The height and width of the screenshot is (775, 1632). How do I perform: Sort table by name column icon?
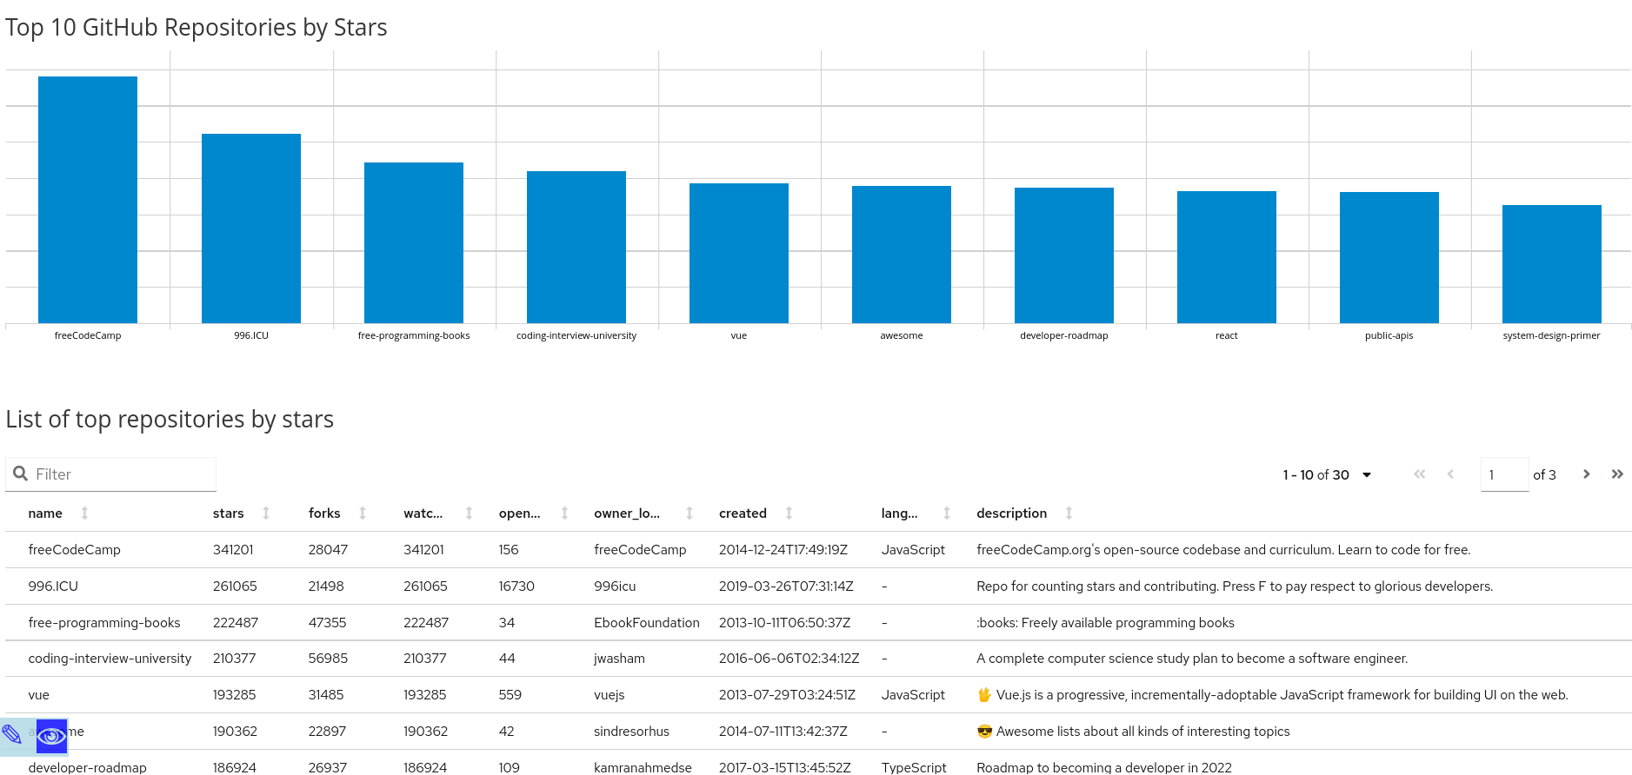[84, 513]
